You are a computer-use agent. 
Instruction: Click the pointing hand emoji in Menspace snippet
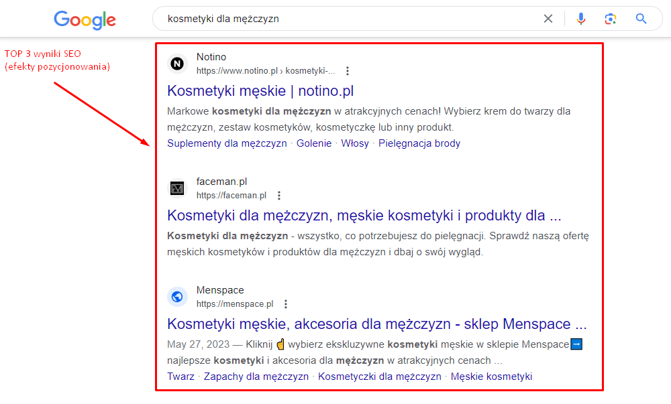click(280, 344)
